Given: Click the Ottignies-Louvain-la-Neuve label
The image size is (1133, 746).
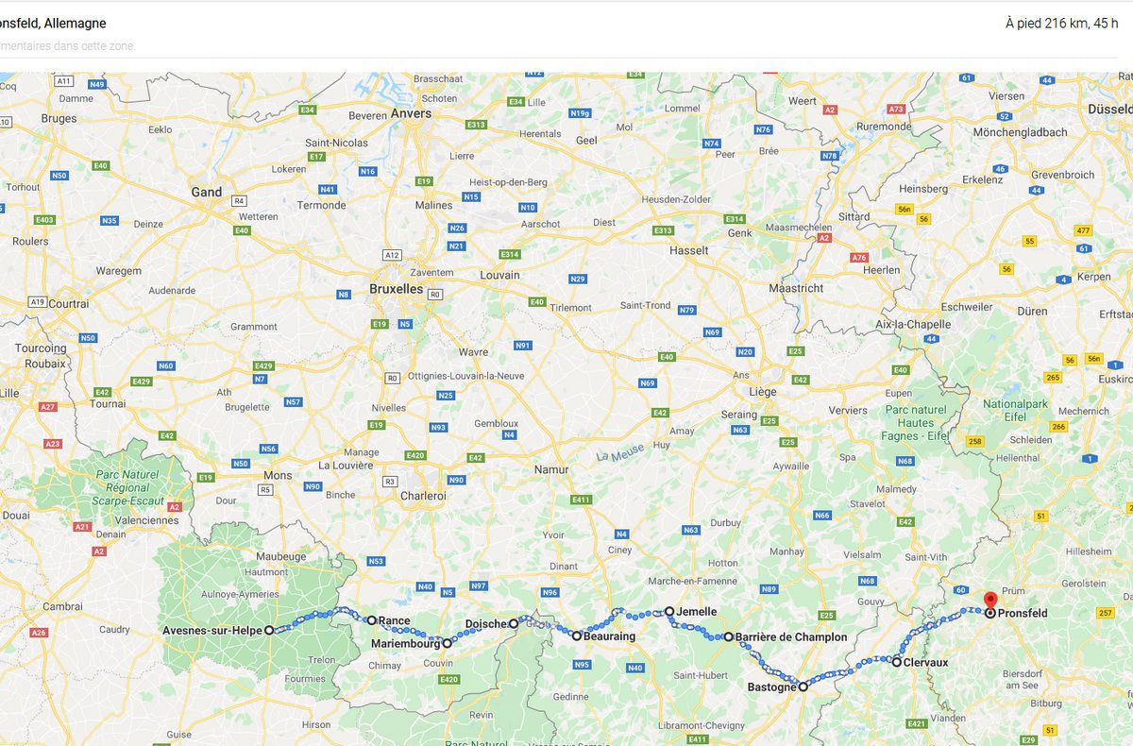Looking at the screenshot, I should [466, 376].
